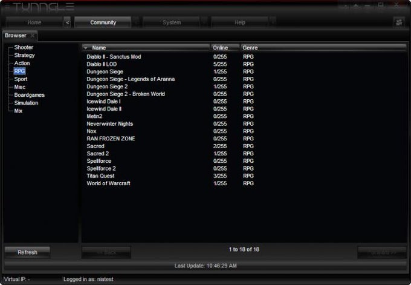Open the Tunngle menu icon beside the logo
Viewport: 411px width, 285px height.
[x=7, y=7]
